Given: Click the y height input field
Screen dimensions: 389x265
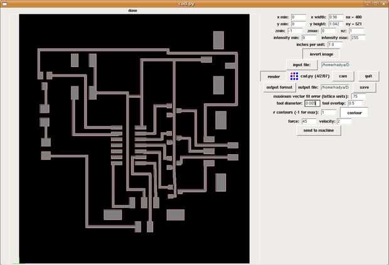Looking at the screenshot, I should pos(336,24).
